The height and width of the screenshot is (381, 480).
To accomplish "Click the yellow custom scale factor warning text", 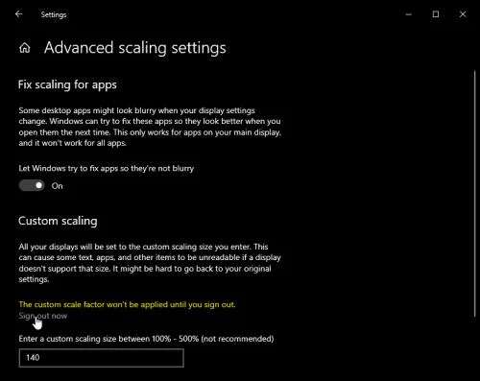I will coord(127,304).
